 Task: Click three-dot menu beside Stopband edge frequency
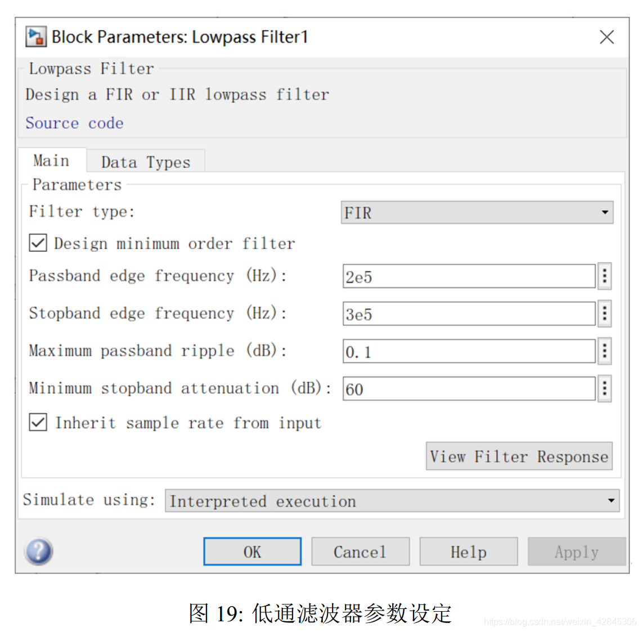pyautogui.click(x=604, y=313)
